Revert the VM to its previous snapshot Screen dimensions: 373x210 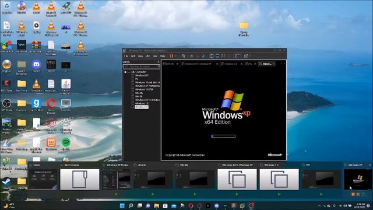(x=198, y=56)
